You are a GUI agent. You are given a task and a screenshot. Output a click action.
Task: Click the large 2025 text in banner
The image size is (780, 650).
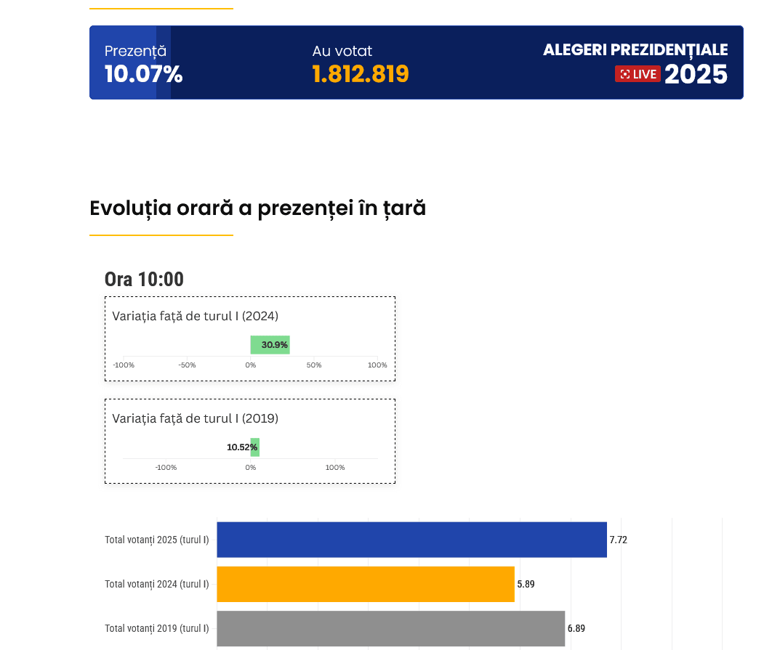(x=696, y=74)
